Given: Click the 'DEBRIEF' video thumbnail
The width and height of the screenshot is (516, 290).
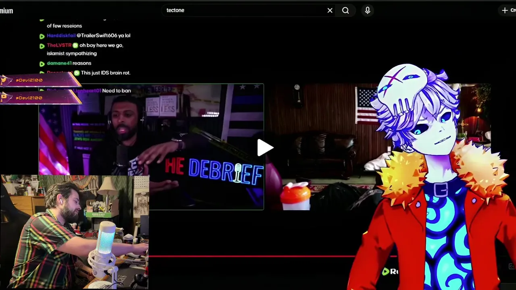Looking at the screenshot, I should pos(151,147).
